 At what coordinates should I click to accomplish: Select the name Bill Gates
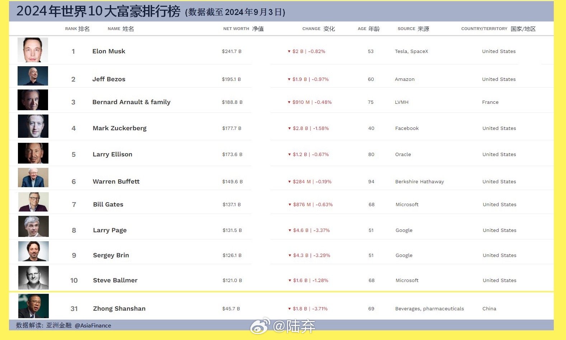[x=108, y=204]
